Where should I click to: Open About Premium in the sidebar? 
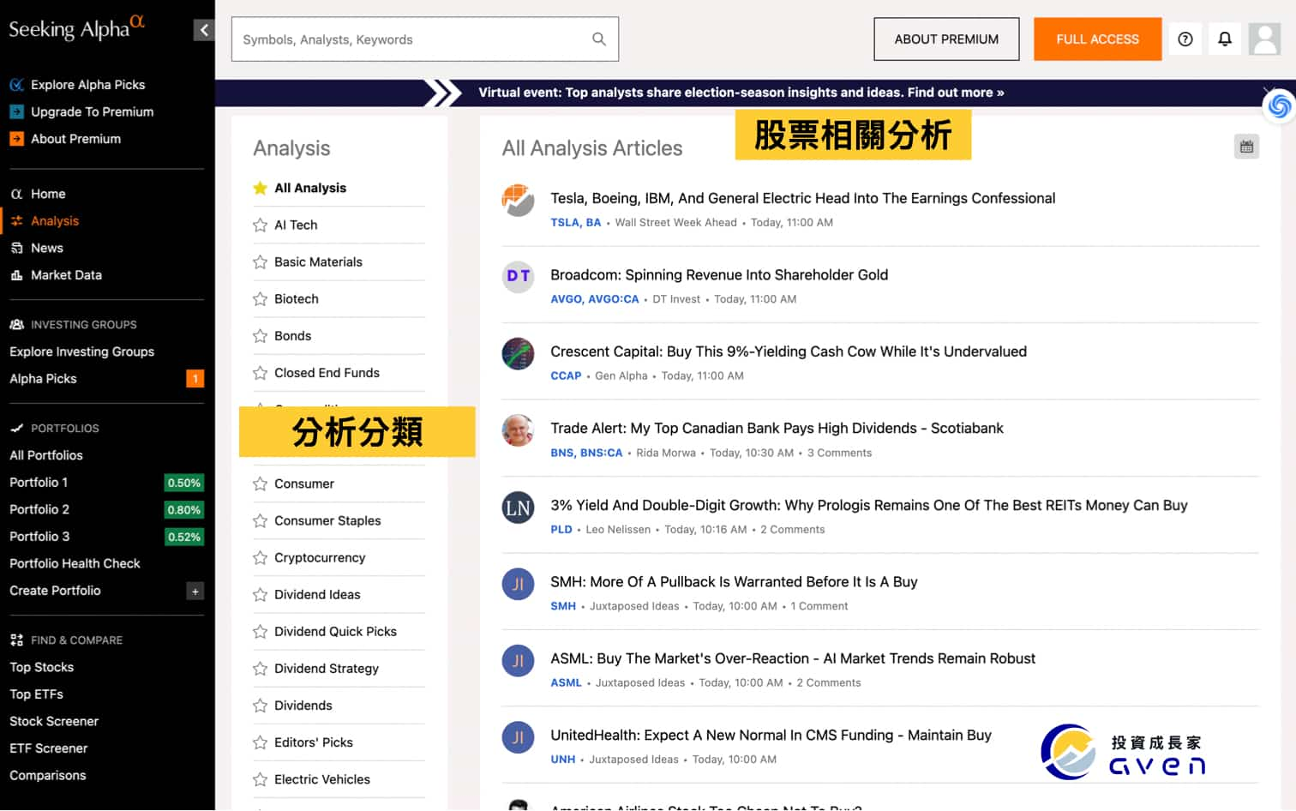75,138
